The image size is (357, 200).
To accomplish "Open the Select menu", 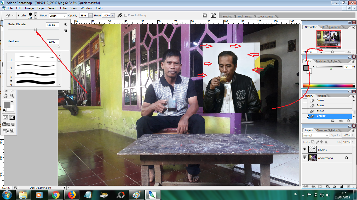I will click(x=52, y=8).
